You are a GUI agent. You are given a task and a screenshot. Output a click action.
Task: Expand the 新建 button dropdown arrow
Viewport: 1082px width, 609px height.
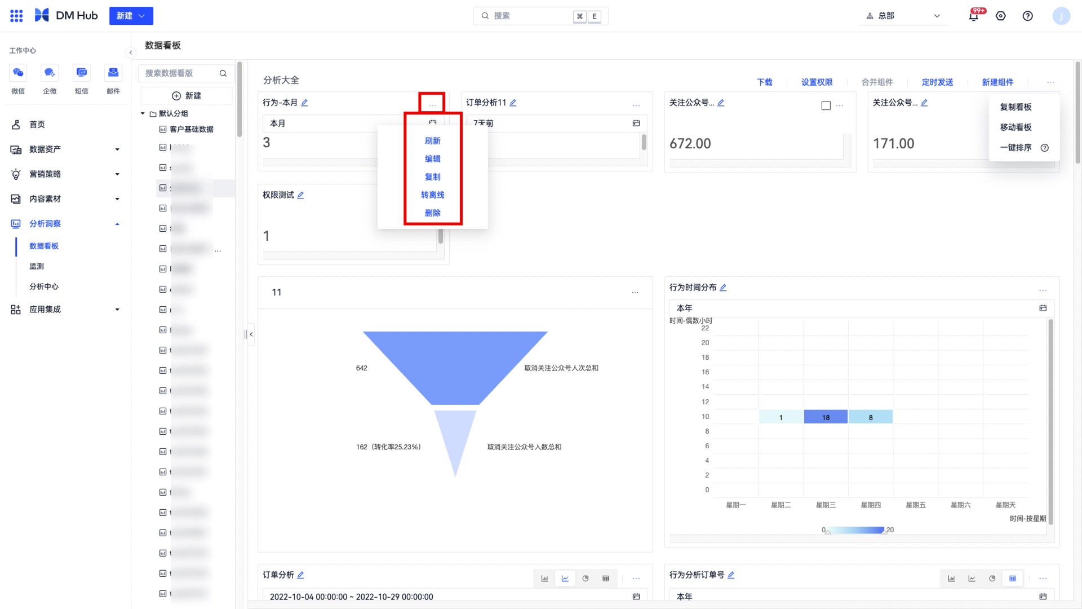pyautogui.click(x=142, y=16)
